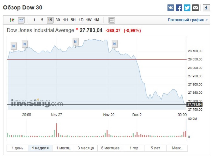Share chart on Facebook
This screenshot has width=214, height=159.
179,8
